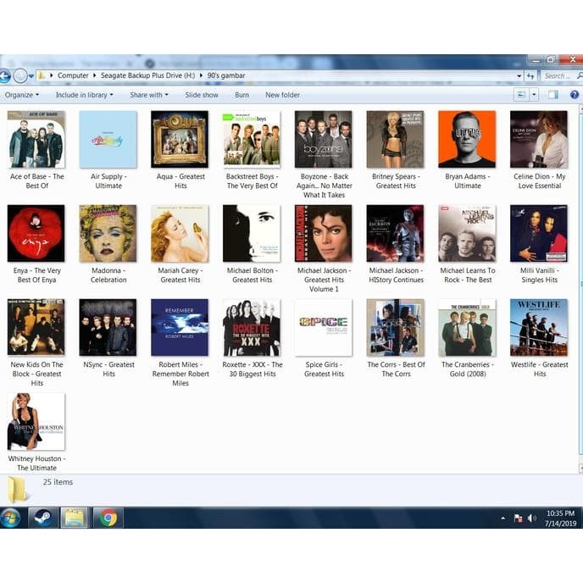Select the Air Supply - Ultimate cover
Viewport: 583px width, 583px height.
coord(108,140)
